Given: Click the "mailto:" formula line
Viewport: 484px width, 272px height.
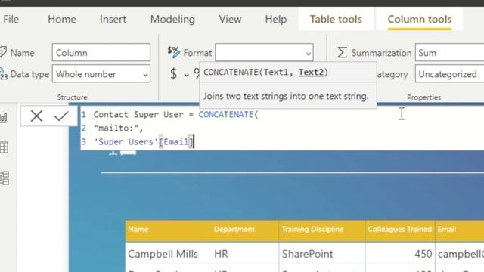Looking at the screenshot, I should [119, 128].
